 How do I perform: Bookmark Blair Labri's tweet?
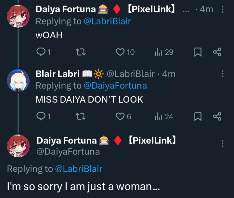pos(198,116)
